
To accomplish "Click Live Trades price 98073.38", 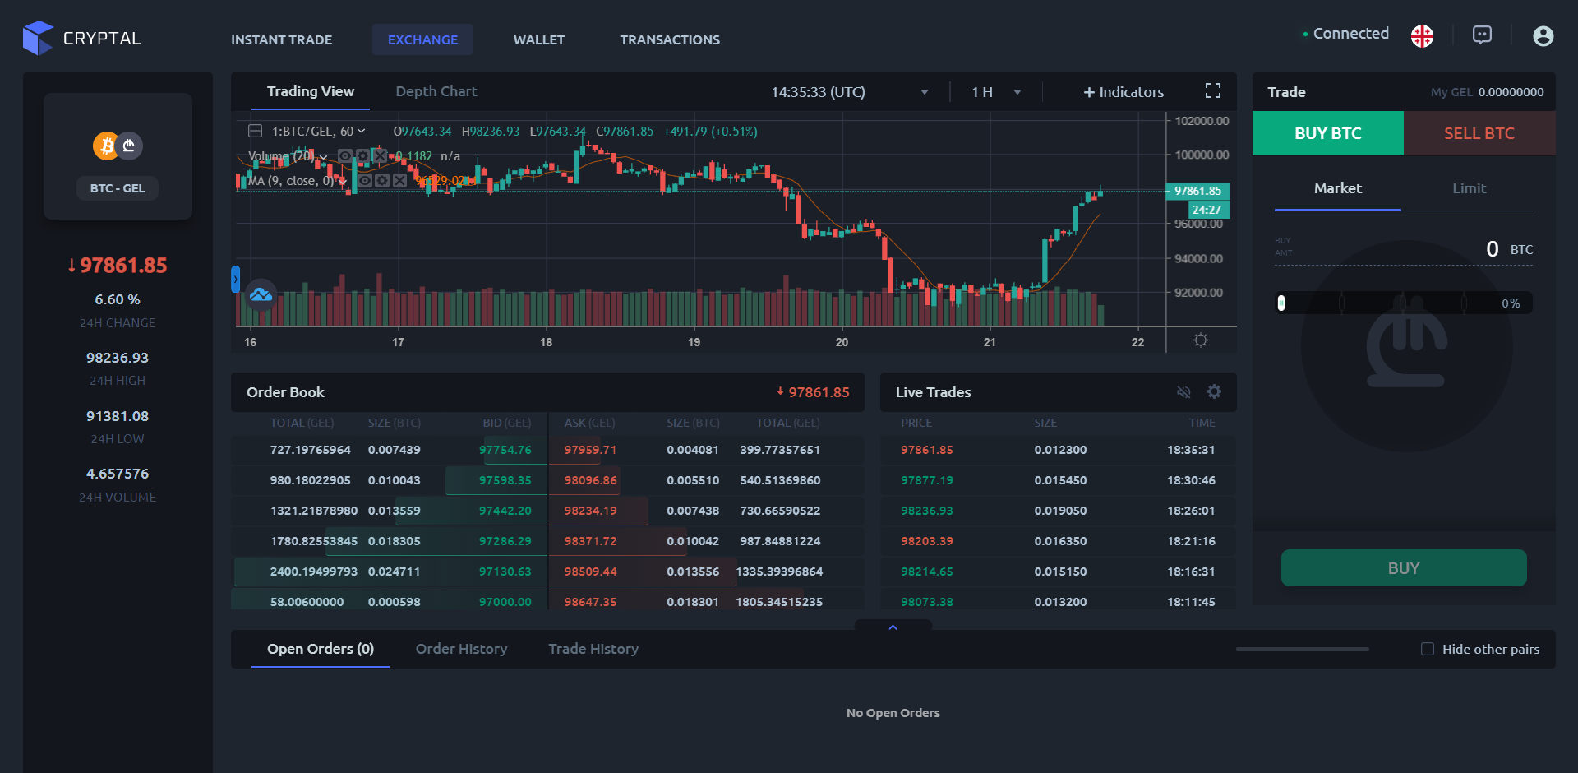I will [927, 602].
